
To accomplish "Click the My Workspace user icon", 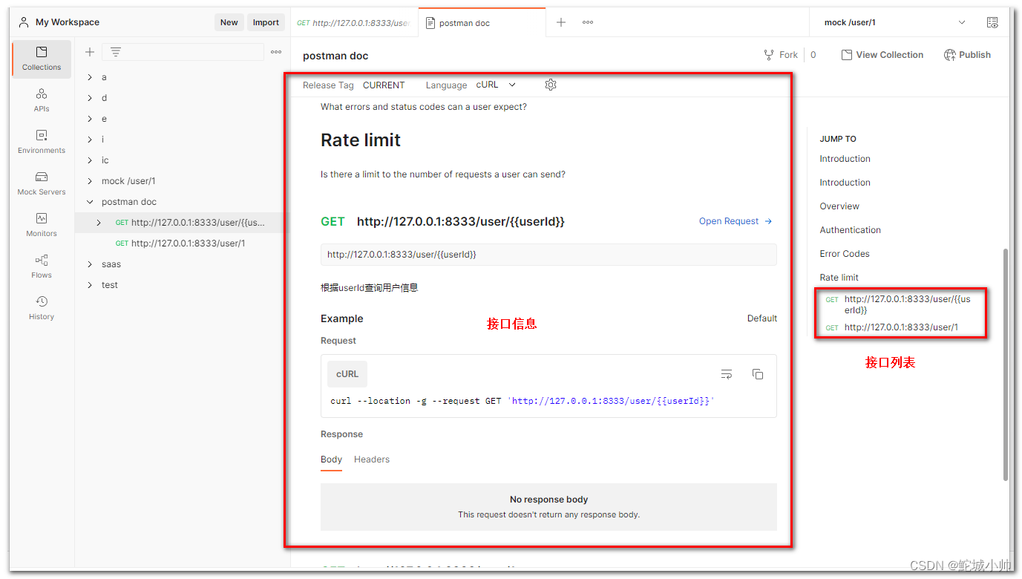I will [24, 22].
